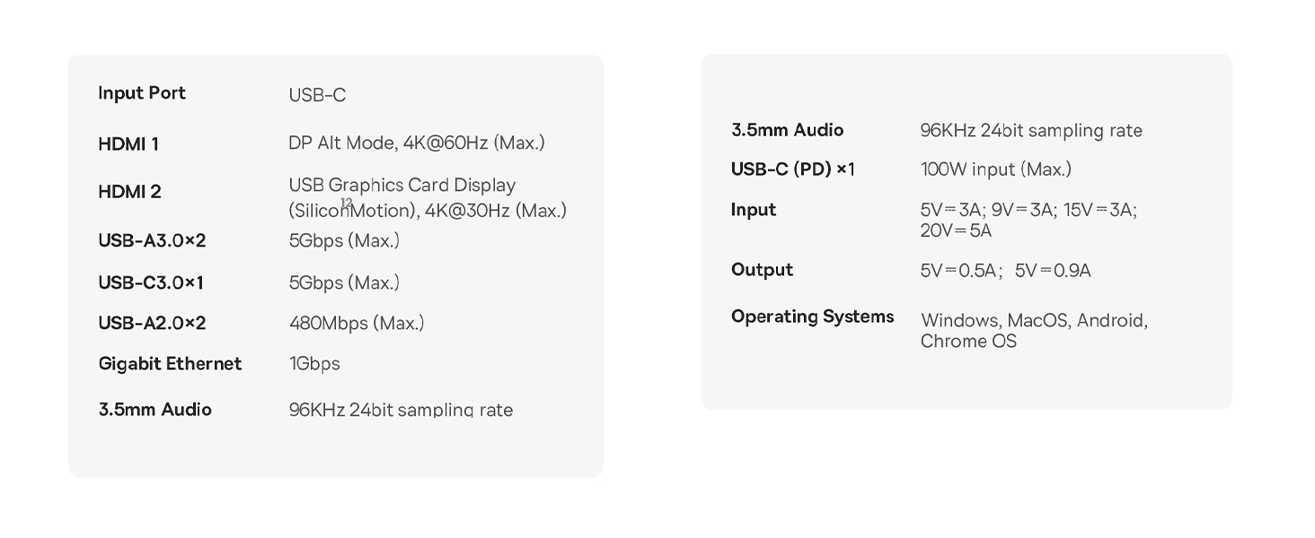Image resolution: width=1315 pixels, height=538 pixels.
Task: Click the 480Mbps (Max.) value
Action: coord(357,324)
